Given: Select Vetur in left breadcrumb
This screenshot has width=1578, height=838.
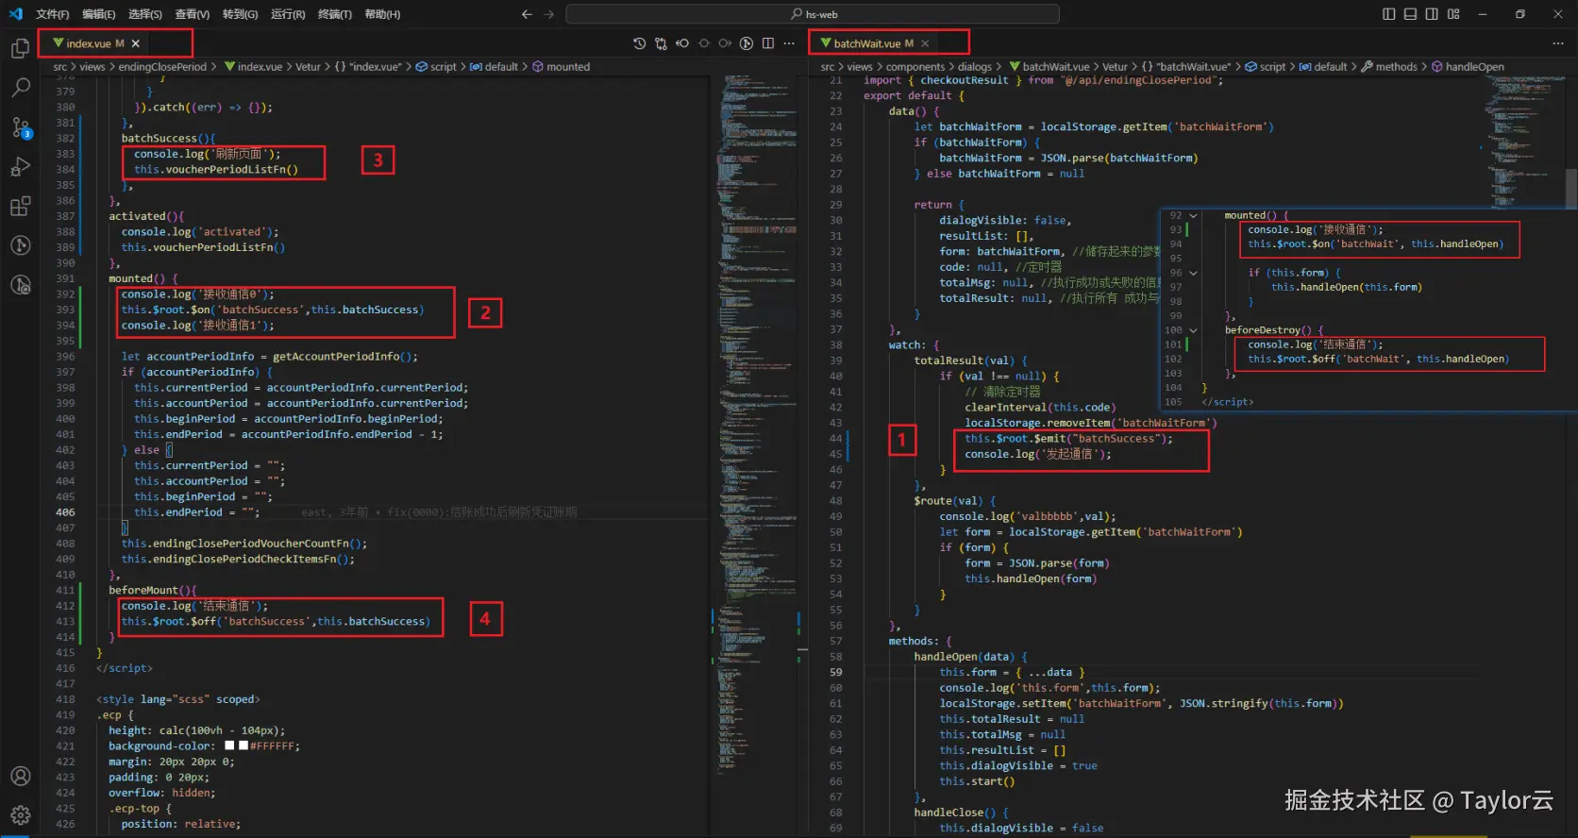Looking at the screenshot, I should click(308, 67).
